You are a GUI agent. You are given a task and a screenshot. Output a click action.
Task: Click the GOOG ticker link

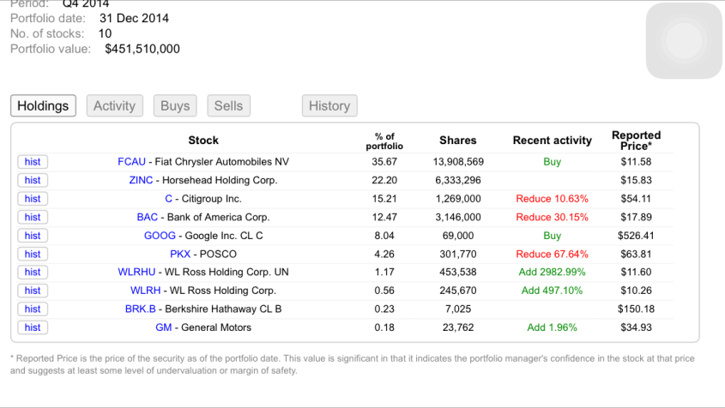click(x=159, y=236)
